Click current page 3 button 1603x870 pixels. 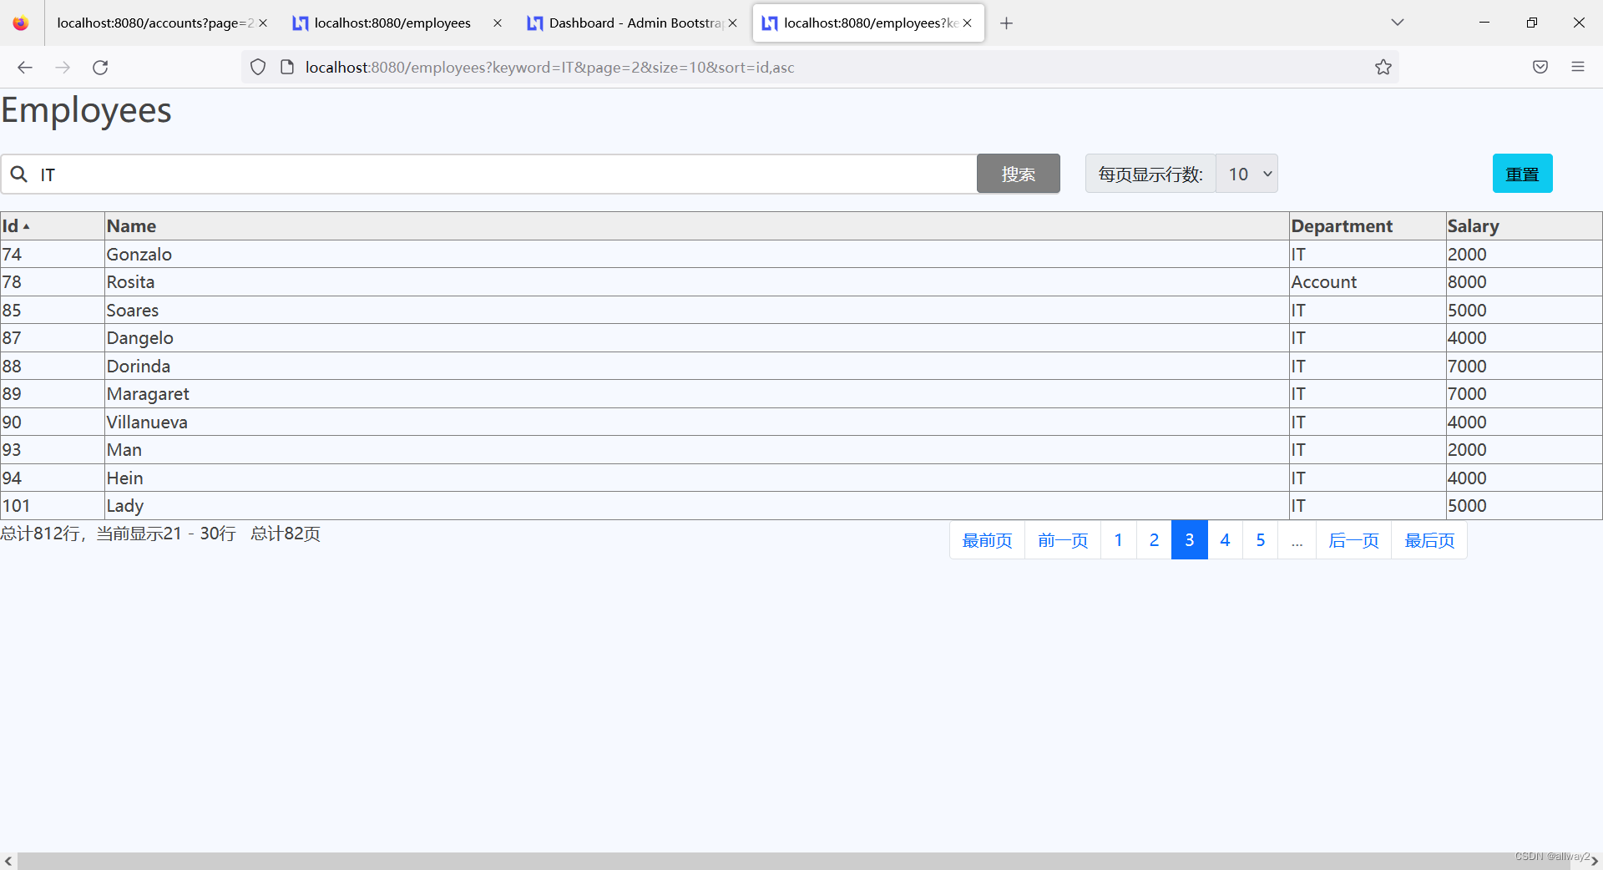tap(1190, 540)
